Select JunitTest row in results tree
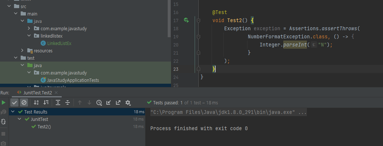 [x=77, y=119]
